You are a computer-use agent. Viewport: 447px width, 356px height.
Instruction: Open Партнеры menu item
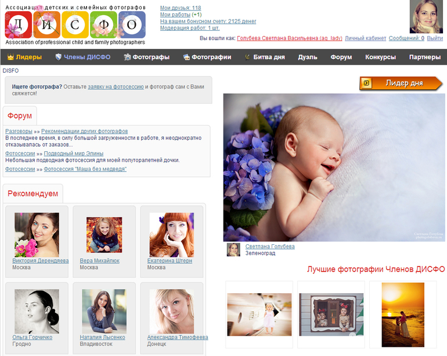click(x=425, y=57)
